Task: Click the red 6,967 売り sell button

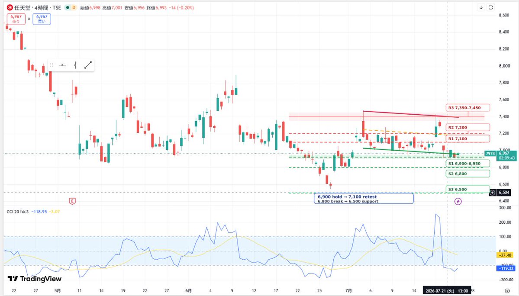Action: (16, 19)
